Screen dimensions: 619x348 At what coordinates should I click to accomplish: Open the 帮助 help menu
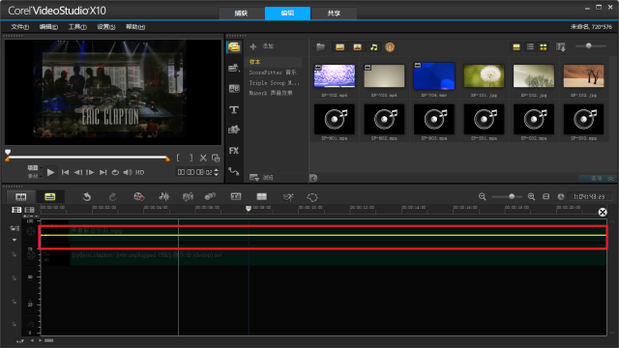(x=135, y=27)
